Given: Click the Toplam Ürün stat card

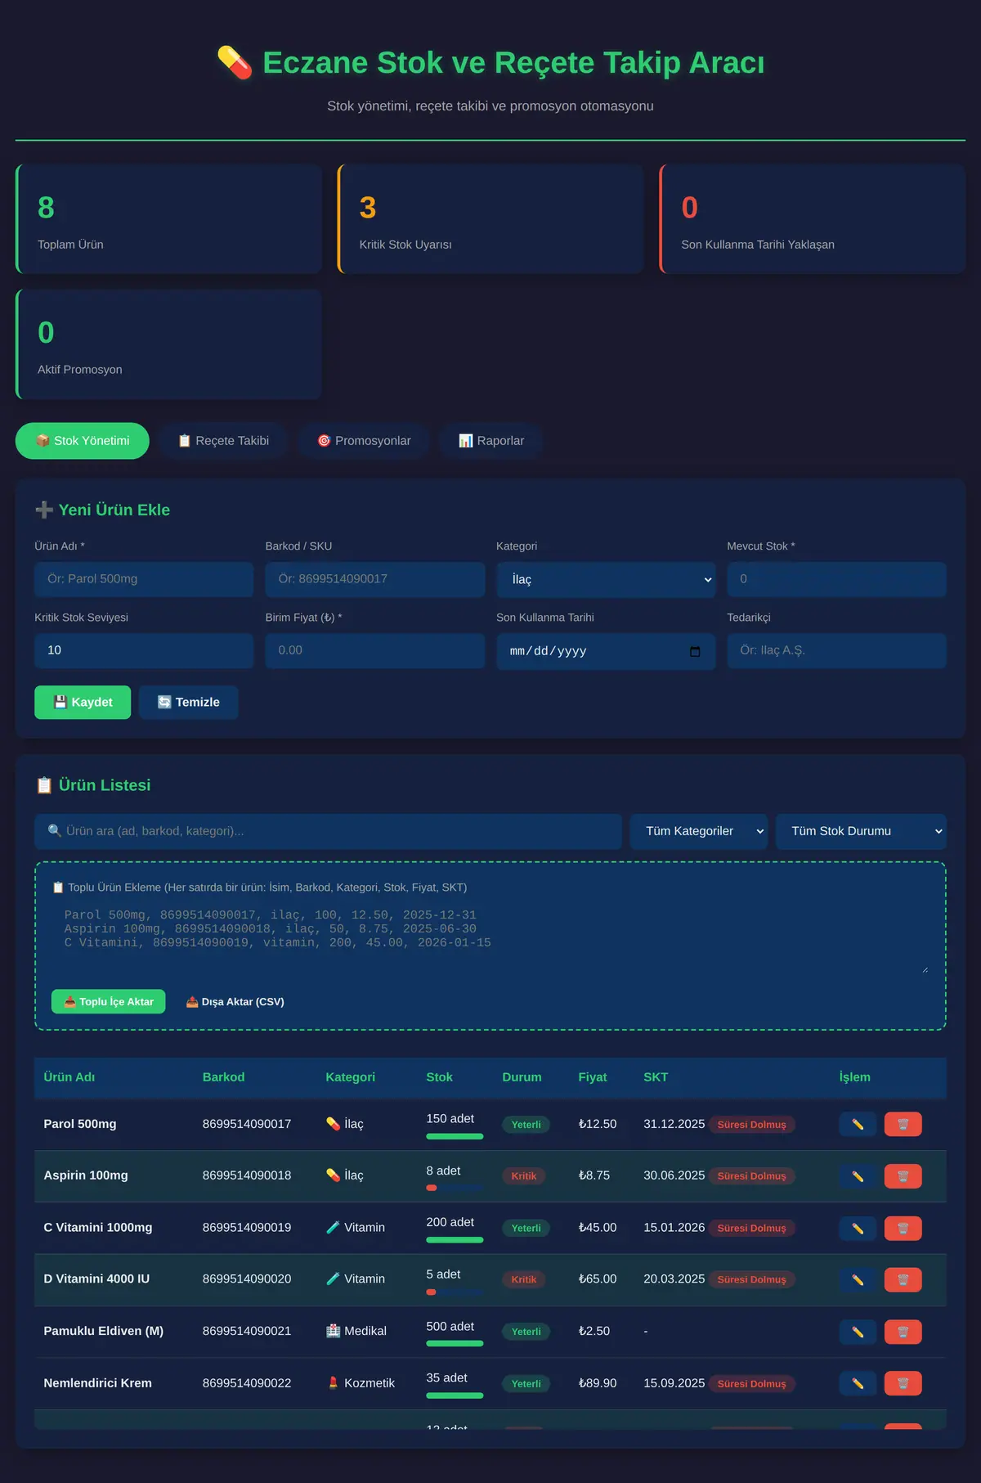Looking at the screenshot, I should pyautogui.click(x=168, y=219).
